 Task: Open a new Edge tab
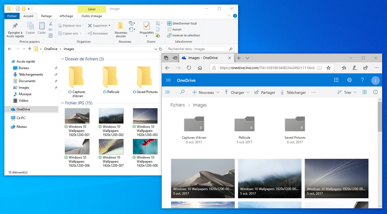coord(239,58)
